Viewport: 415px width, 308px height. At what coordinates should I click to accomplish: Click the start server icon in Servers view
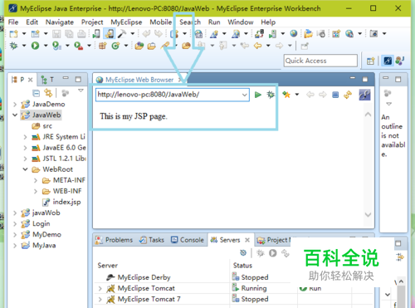tap(273, 253)
